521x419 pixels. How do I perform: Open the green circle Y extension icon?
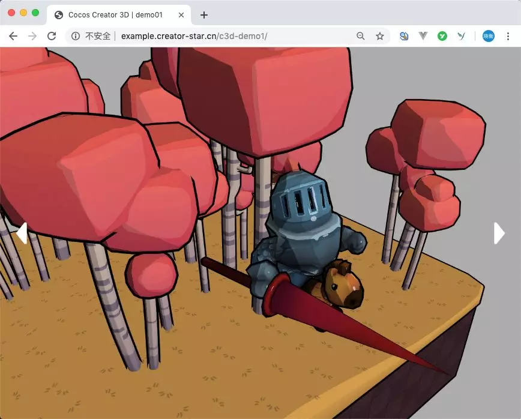tap(442, 36)
